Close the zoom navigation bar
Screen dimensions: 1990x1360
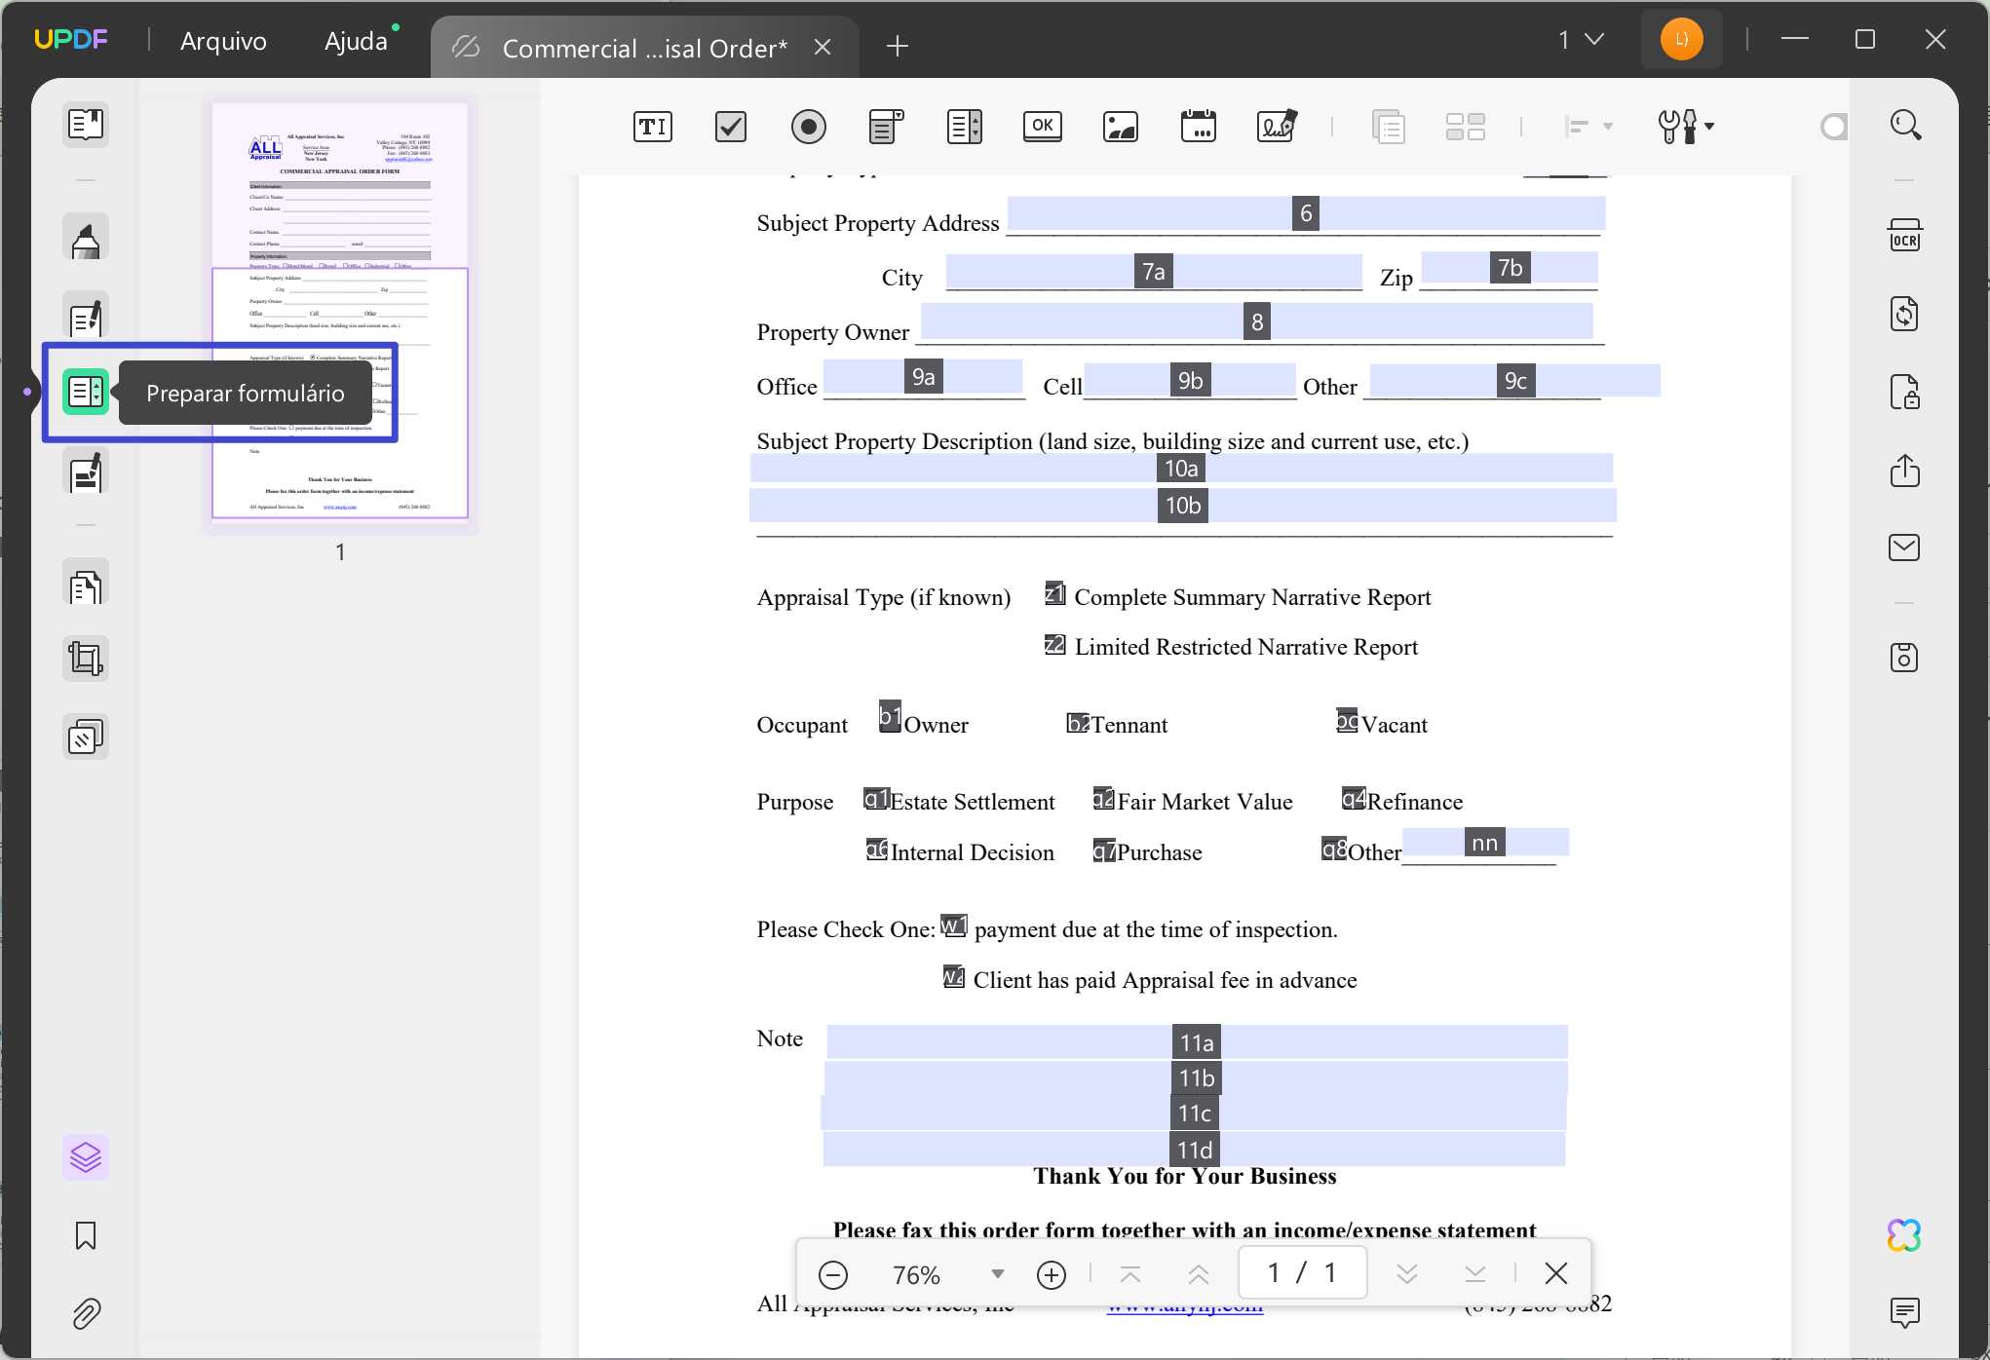(x=1556, y=1273)
